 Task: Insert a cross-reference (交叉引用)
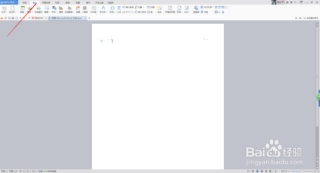tap(206, 7)
